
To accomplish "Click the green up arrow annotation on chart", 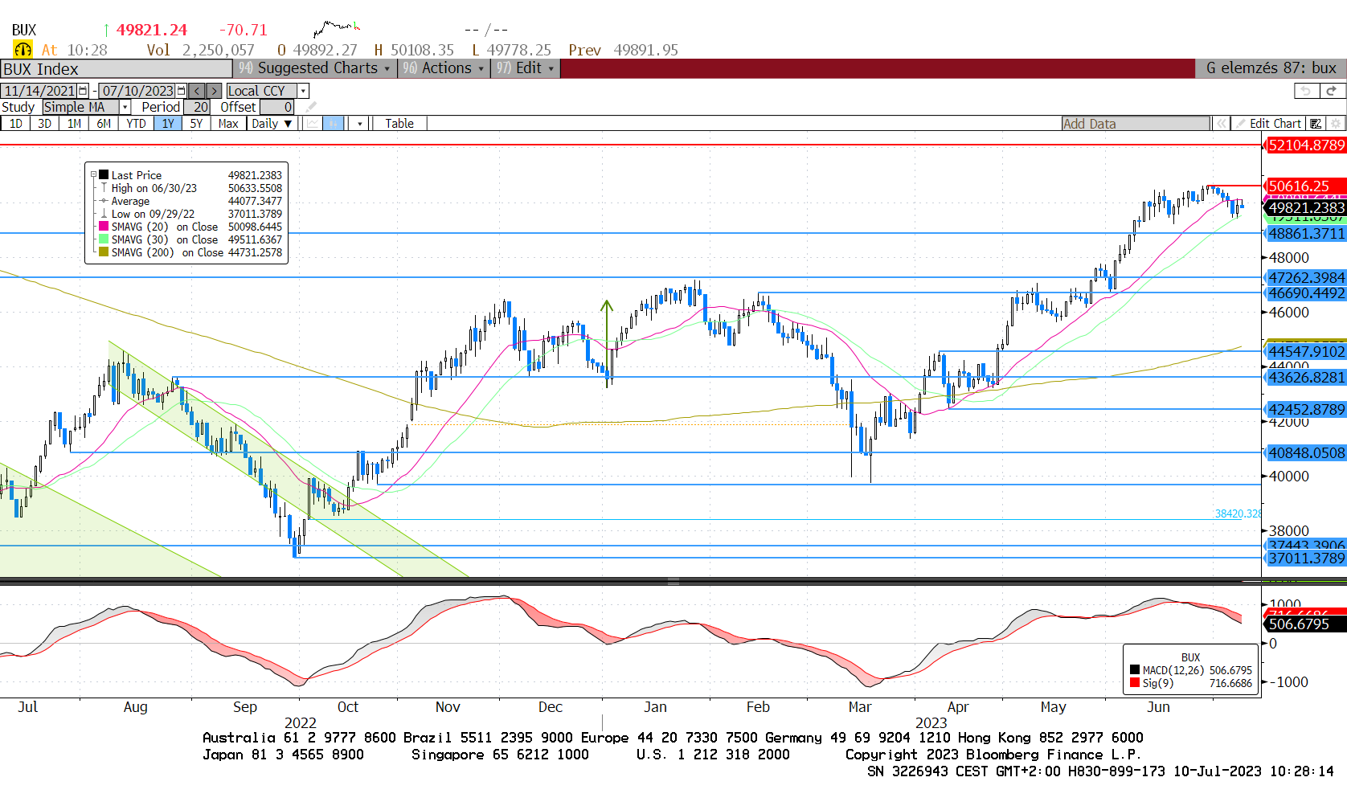I will tap(607, 343).
